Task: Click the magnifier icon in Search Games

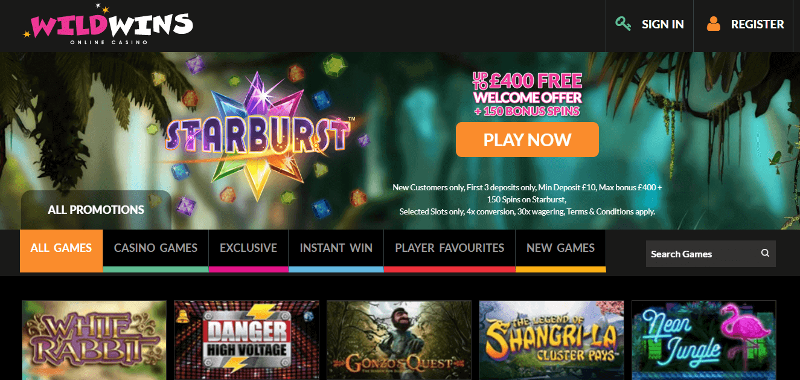Action: (765, 254)
